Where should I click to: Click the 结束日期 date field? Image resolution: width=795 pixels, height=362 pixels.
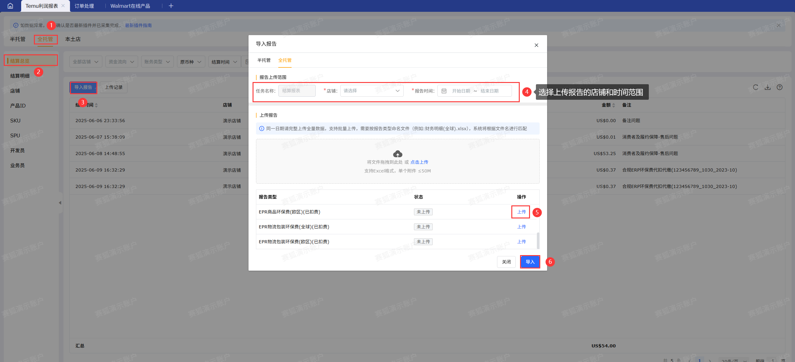[x=489, y=91]
